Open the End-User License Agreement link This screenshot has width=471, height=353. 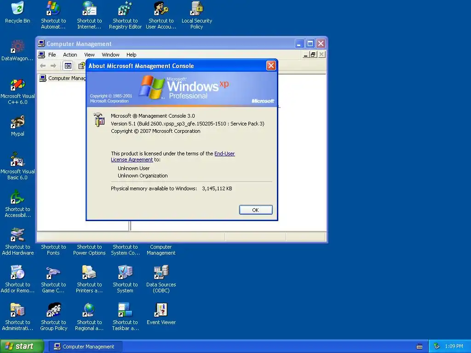tap(173, 156)
